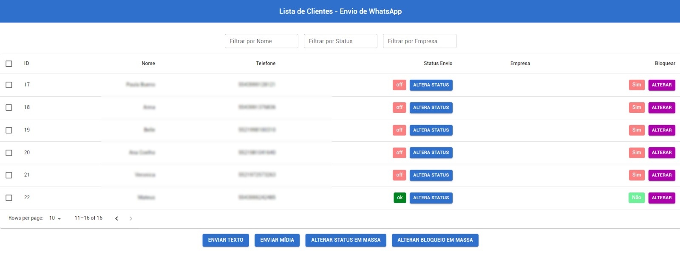The width and height of the screenshot is (680, 276).
Task: Click ALTERAR block button for client 19
Action: (x=661, y=130)
